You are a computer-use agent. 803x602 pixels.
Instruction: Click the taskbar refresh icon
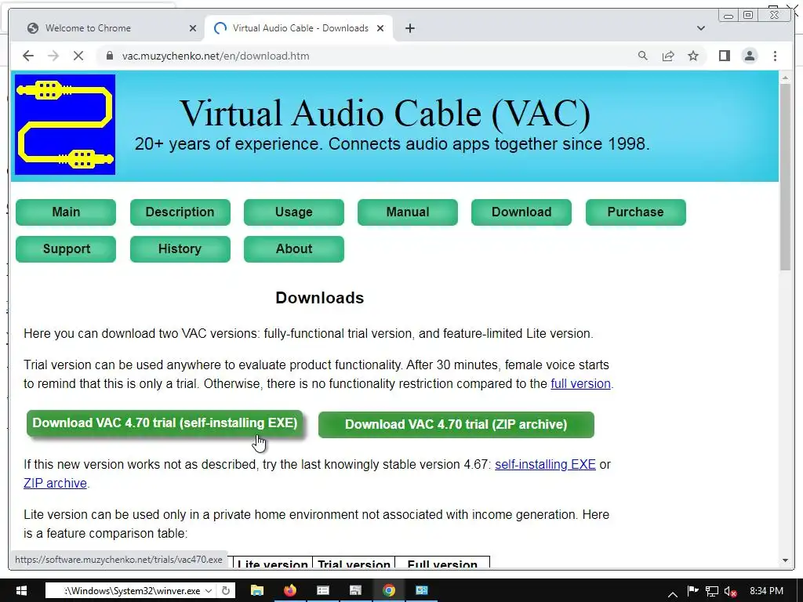tap(226, 591)
